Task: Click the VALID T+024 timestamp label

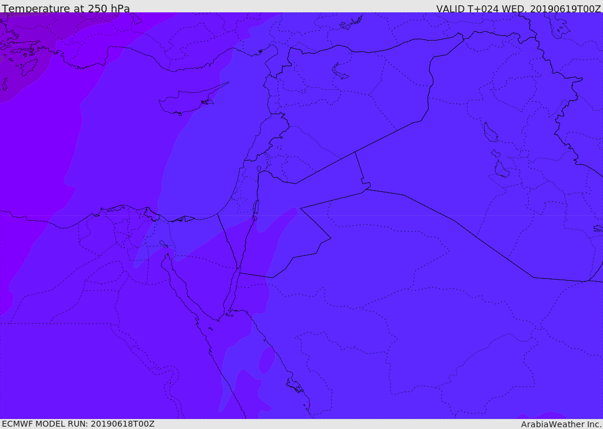Action: click(x=518, y=8)
